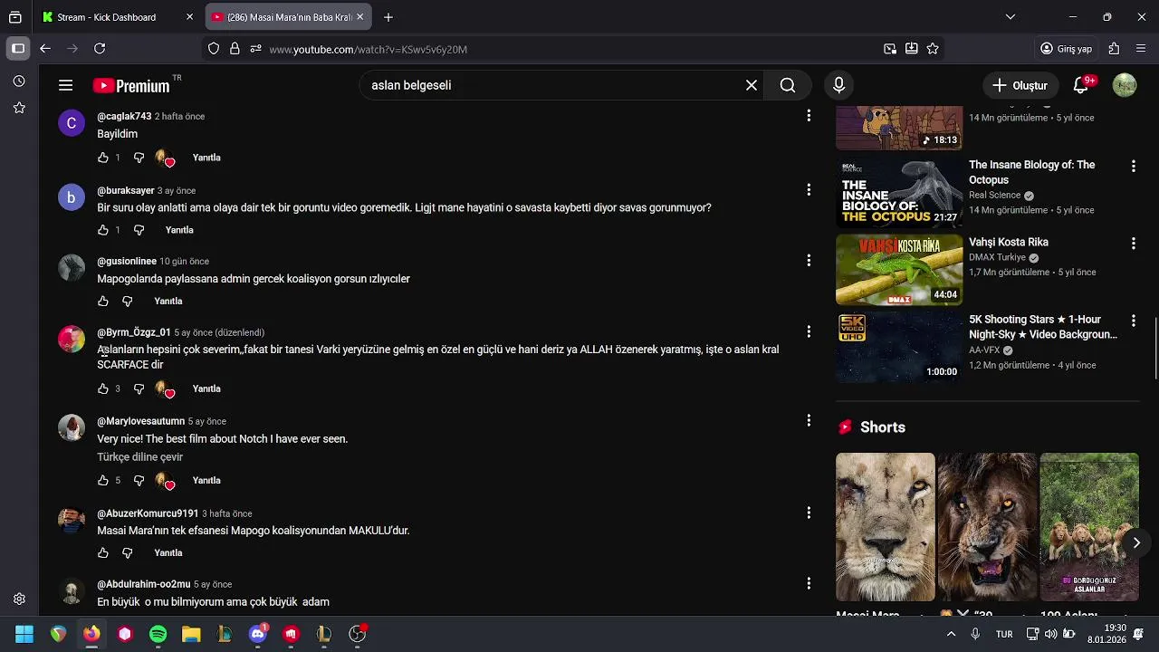Open options for Insane Biology Octopus video
The image size is (1159, 652).
click(x=1133, y=167)
